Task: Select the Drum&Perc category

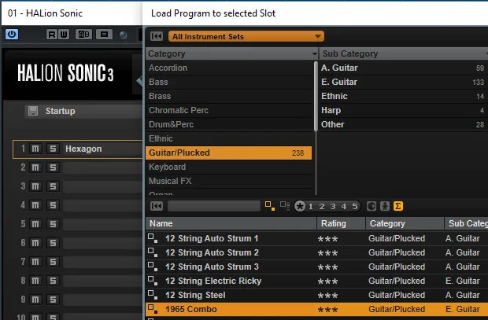Action: point(229,124)
